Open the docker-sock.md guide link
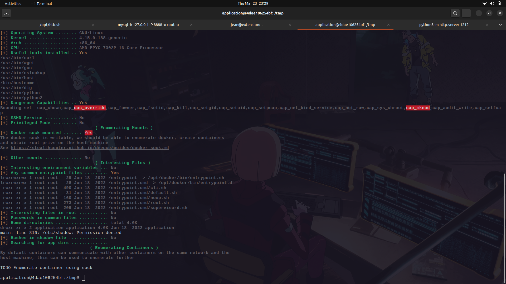The height and width of the screenshot is (284, 506). tap(90, 148)
